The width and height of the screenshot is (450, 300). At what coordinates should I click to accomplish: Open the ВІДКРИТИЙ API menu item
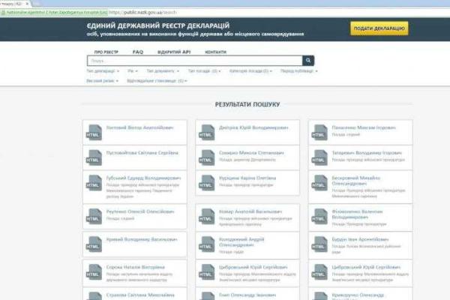[x=174, y=52]
